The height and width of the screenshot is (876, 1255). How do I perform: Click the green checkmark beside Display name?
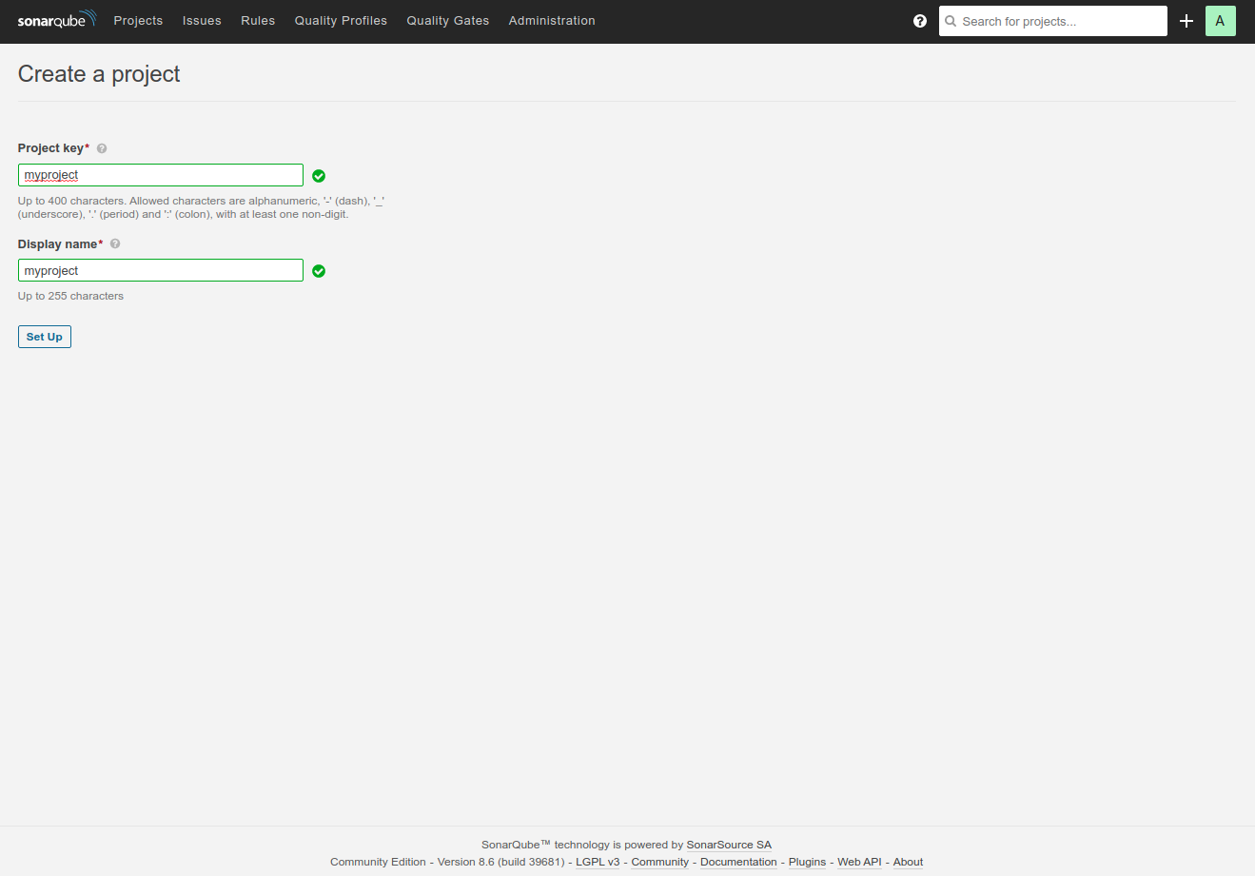point(319,271)
